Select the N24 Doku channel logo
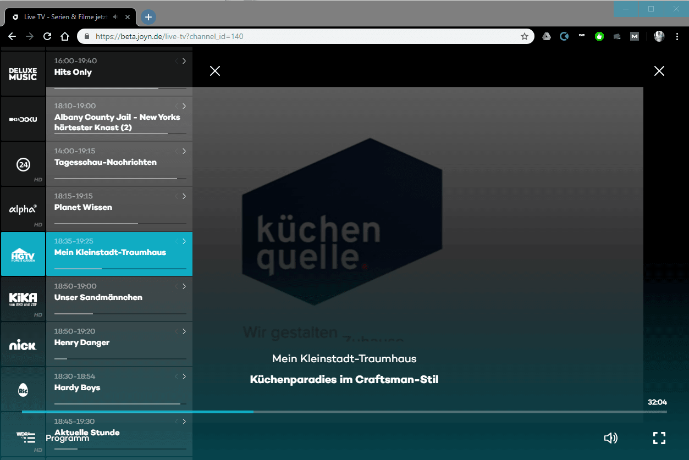Viewport: 689px width, 460px height. tap(23, 119)
